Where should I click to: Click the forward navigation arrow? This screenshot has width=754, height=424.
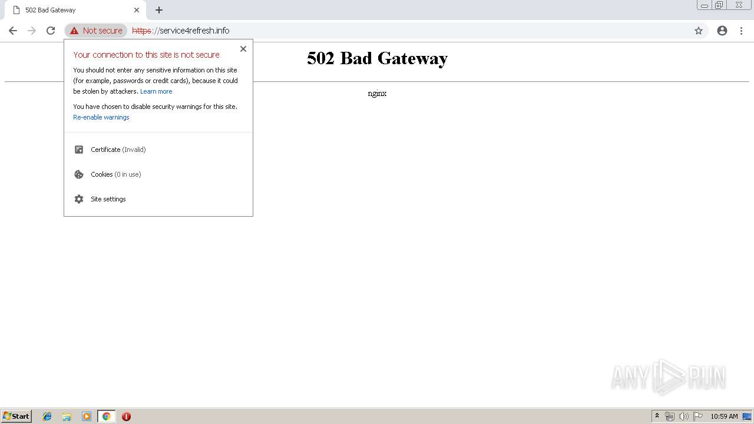pos(32,31)
